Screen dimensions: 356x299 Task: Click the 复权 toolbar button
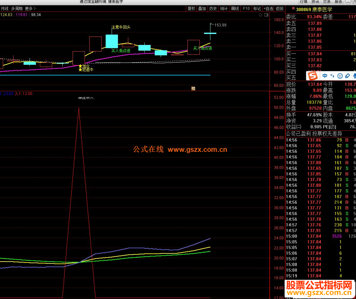tap(191, 8)
